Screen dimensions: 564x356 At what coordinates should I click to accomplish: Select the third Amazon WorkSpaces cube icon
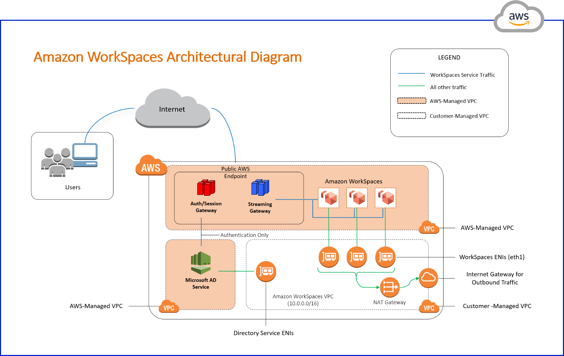(x=385, y=198)
